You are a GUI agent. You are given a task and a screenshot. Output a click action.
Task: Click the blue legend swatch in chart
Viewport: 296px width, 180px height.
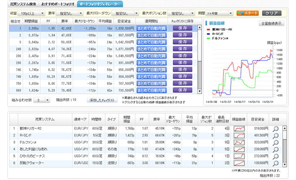[208, 34]
